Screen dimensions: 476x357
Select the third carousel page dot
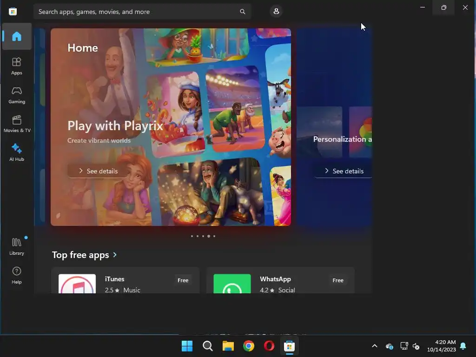(203, 236)
